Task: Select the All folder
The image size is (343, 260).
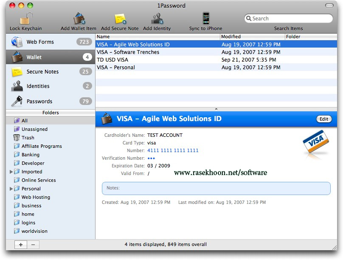Action: point(51,121)
